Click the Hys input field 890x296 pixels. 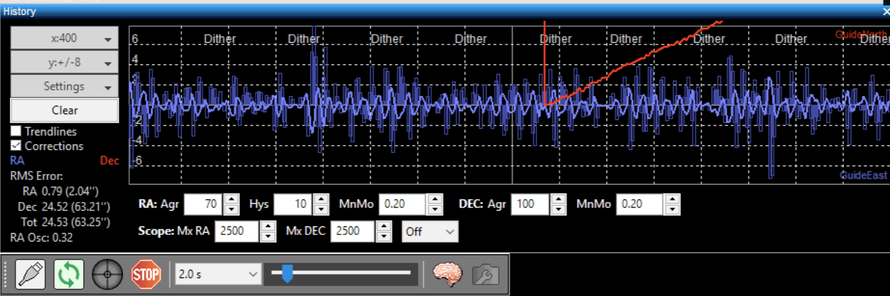click(293, 204)
